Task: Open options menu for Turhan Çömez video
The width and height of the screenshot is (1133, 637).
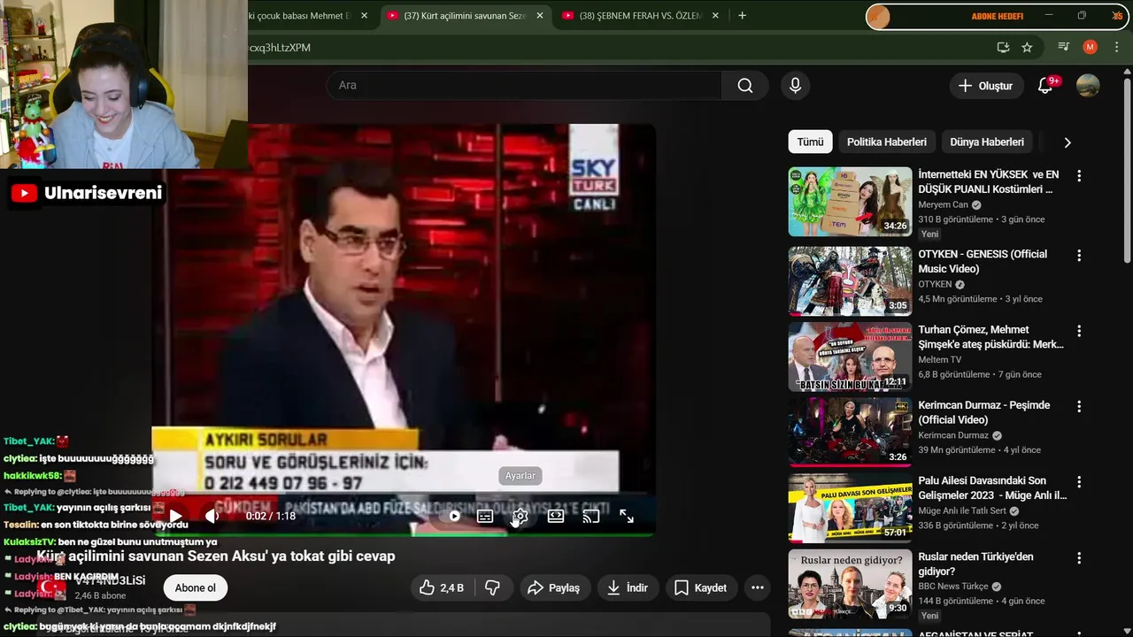Action: click(1079, 331)
